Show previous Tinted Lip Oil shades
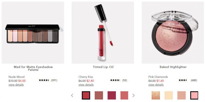205x102 pixels. pyautogui.click(x=72, y=95)
